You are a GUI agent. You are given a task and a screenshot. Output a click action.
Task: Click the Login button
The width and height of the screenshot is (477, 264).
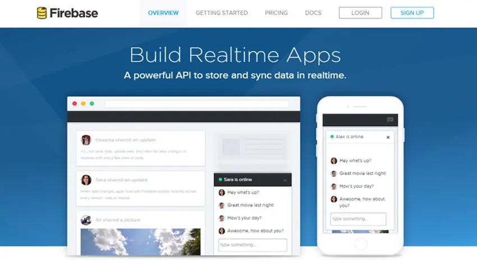pos(360,13)
